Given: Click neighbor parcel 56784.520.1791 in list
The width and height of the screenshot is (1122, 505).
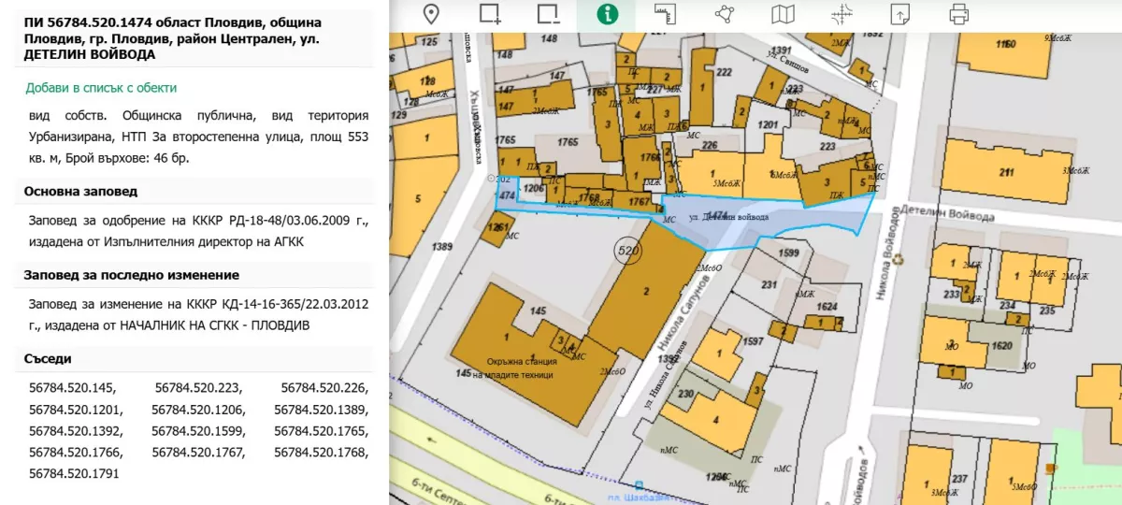Looking at the screenshot, I should coord(74,474).
